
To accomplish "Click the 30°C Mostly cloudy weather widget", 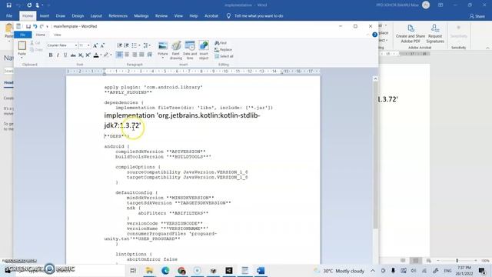I will [340, 271].
